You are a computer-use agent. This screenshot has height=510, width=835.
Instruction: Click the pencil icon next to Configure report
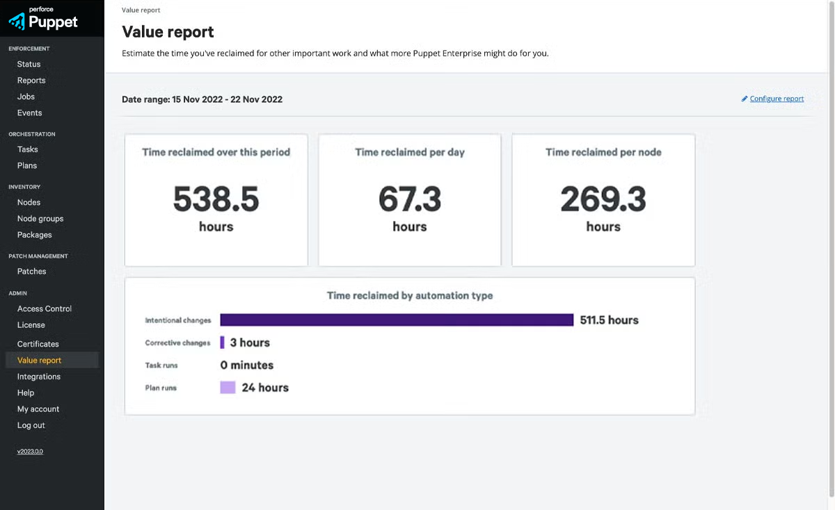pos(744,98)
